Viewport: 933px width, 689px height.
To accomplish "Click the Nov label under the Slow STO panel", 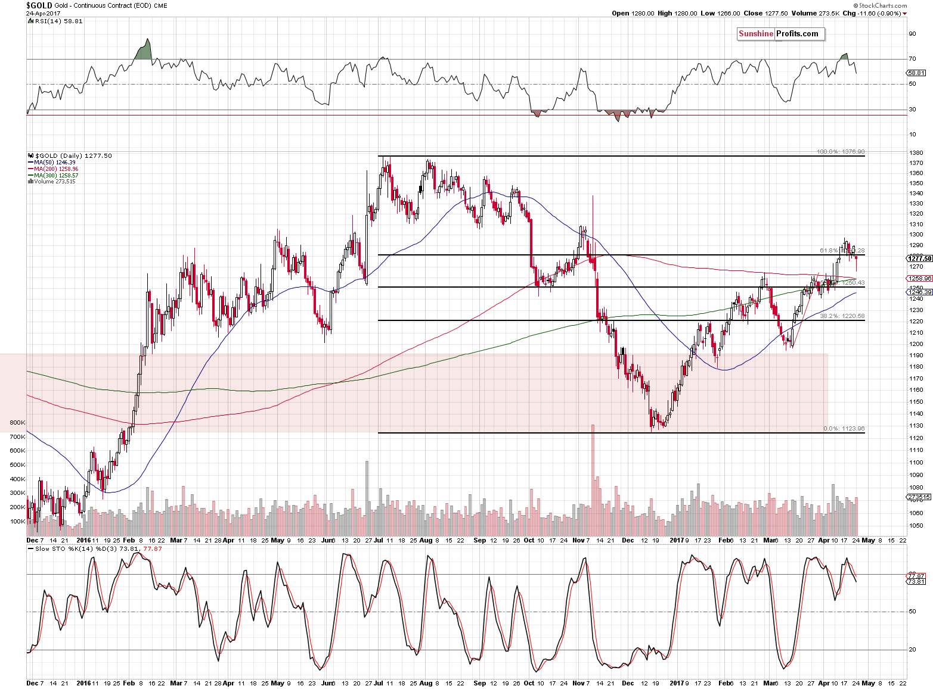I will click(x=579, y=684).
